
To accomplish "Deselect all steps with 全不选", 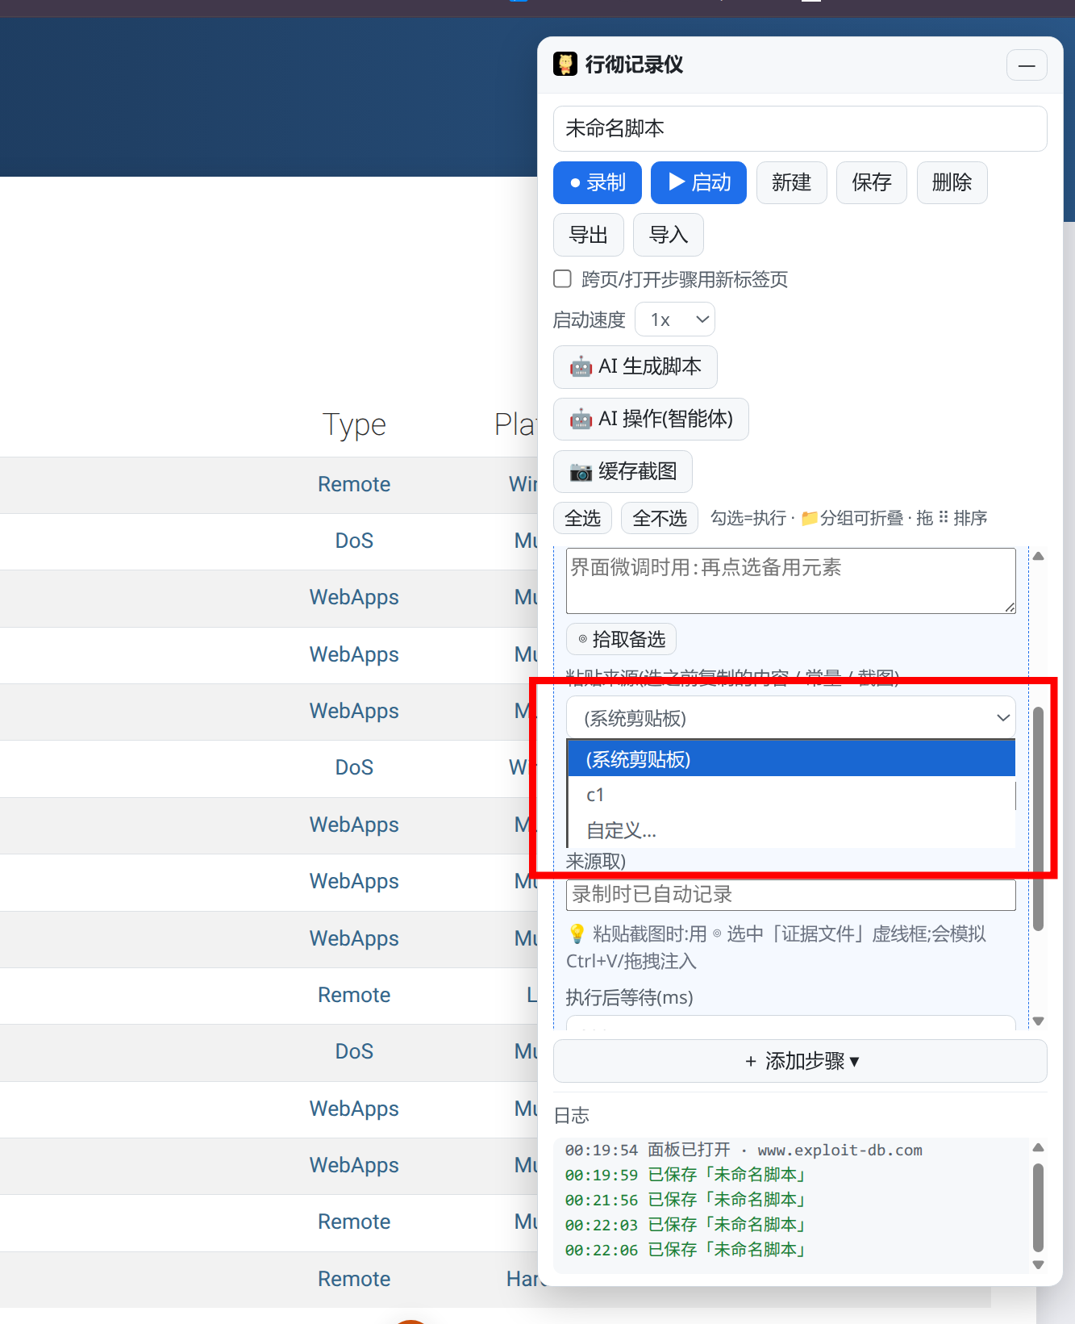I will pyautogui.click(x=660, y=518).
